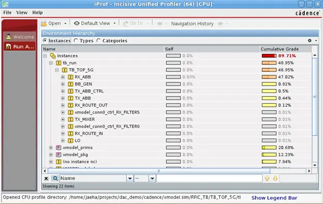Switch to the Welcome tab
Image resolution: width=323 pixels, height=204 pixels.
click(x=20, y=37)
